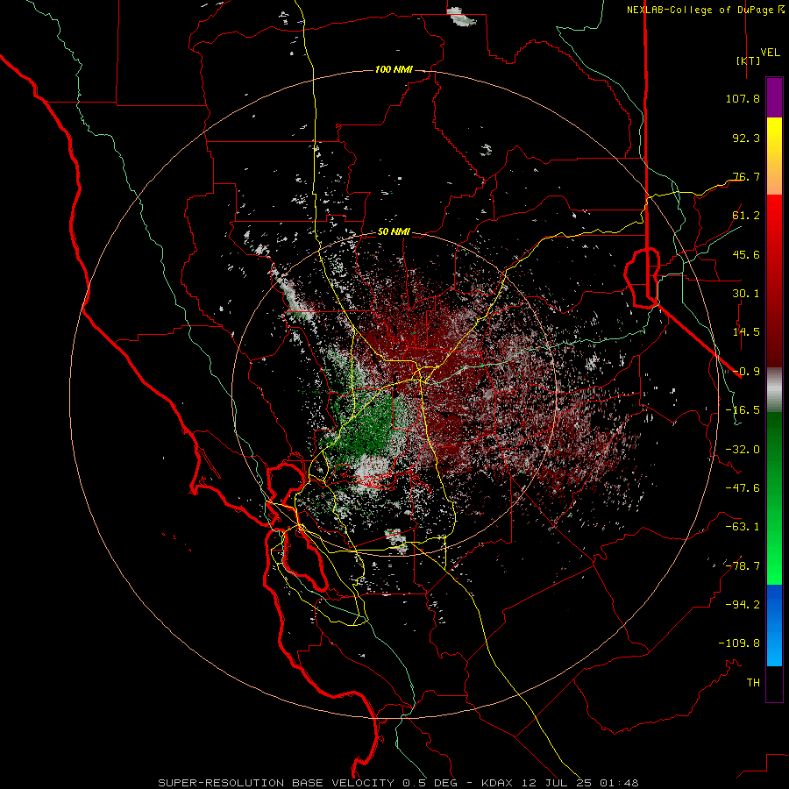Select the 107.8 legend value

click(x=743, y=98)
